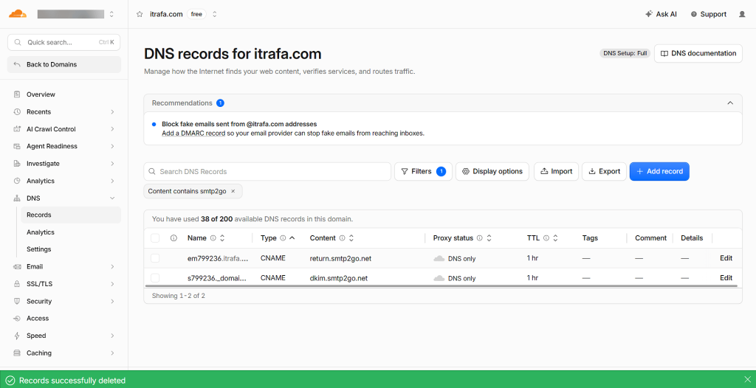Viewport: 756px width, 388px height.
Task: Click the SSL/TLS lock icon
Action: [x=17, y=284]
